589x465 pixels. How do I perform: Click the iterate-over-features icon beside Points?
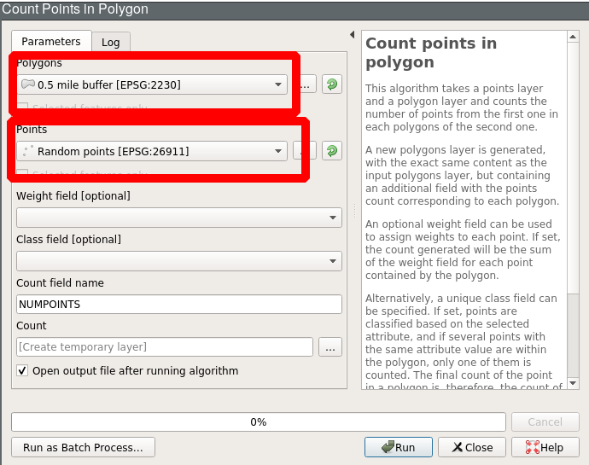332,151
